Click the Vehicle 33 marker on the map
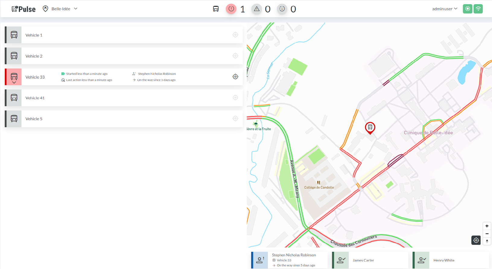The height and width of the screenshot is (269, 492). point(370,128)
